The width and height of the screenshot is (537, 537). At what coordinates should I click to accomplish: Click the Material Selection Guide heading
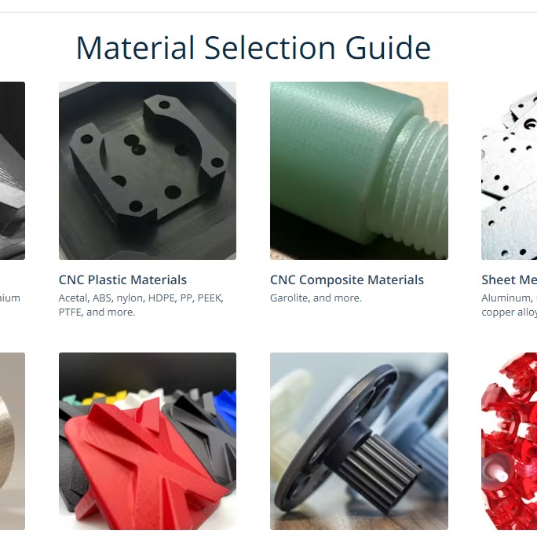click(254, 48)
